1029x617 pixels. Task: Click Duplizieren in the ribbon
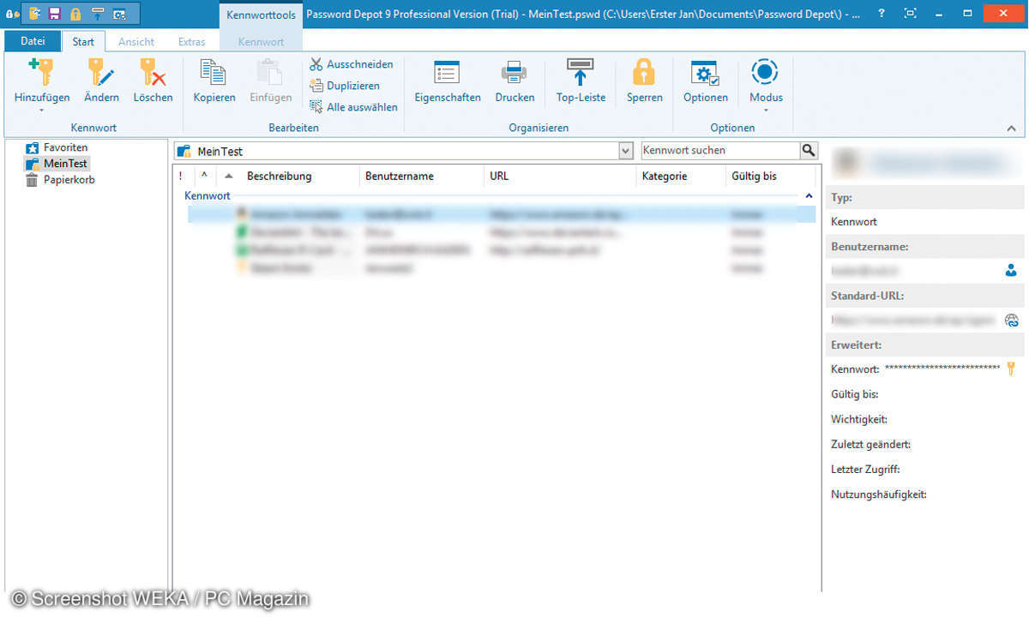pos(345,86)
